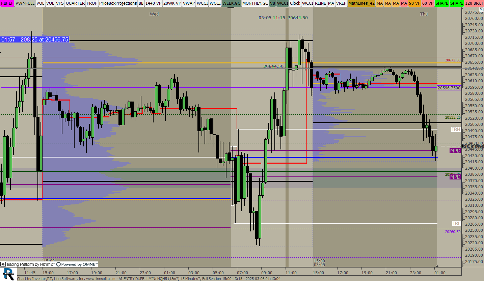This screenshot has height=281, width=484.
Task: Click the orange 90 VP button
Action: (x=414, y=3)
